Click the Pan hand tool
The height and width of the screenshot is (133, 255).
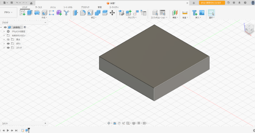[x=119, y=123]
